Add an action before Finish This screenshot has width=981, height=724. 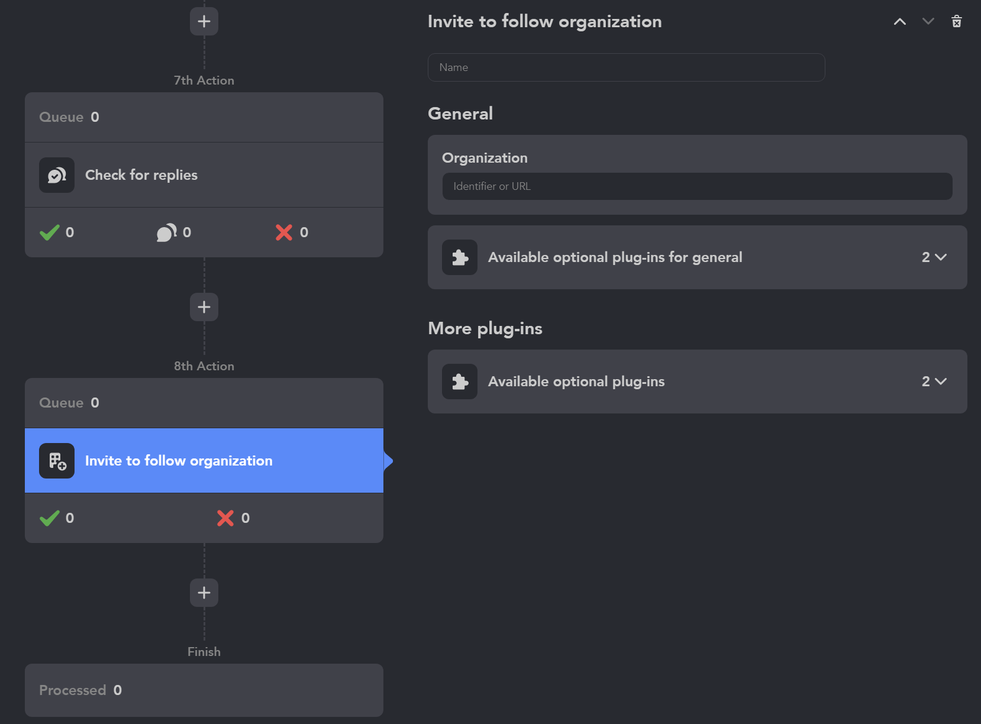tap(204, 593)
